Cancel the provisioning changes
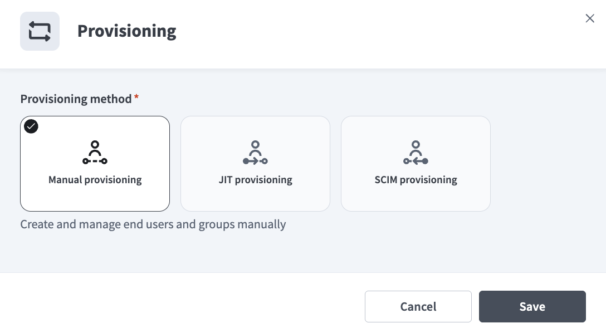606x333 pixels. tap(418, 306)
